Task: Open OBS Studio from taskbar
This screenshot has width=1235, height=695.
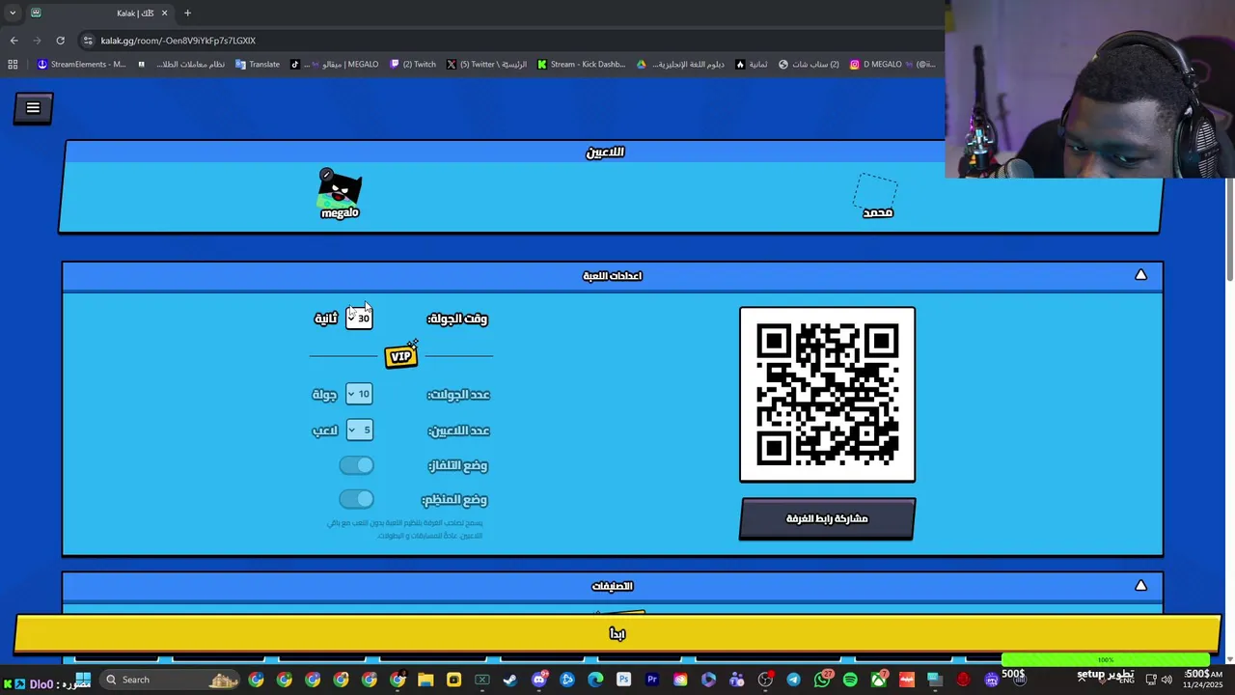Action: tap(765, 680)
